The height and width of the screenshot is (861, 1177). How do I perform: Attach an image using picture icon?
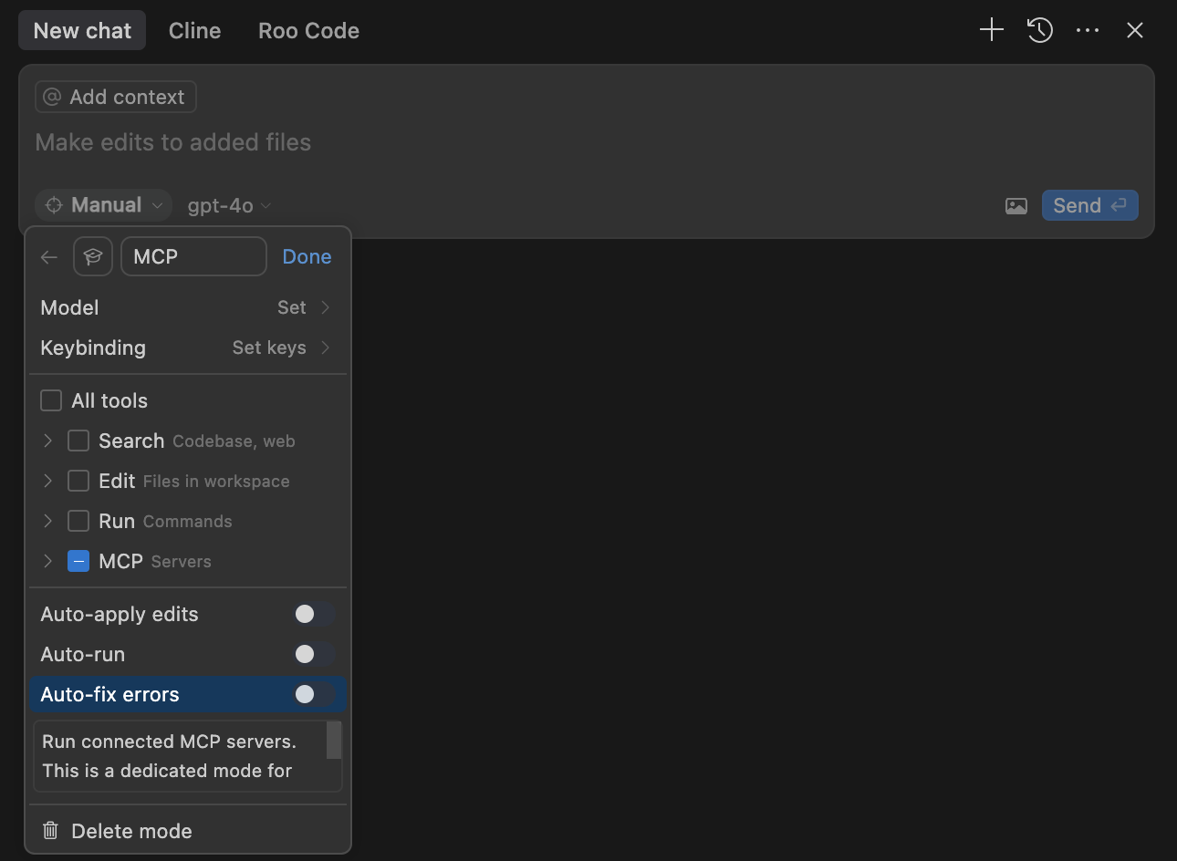[1016, 206]
